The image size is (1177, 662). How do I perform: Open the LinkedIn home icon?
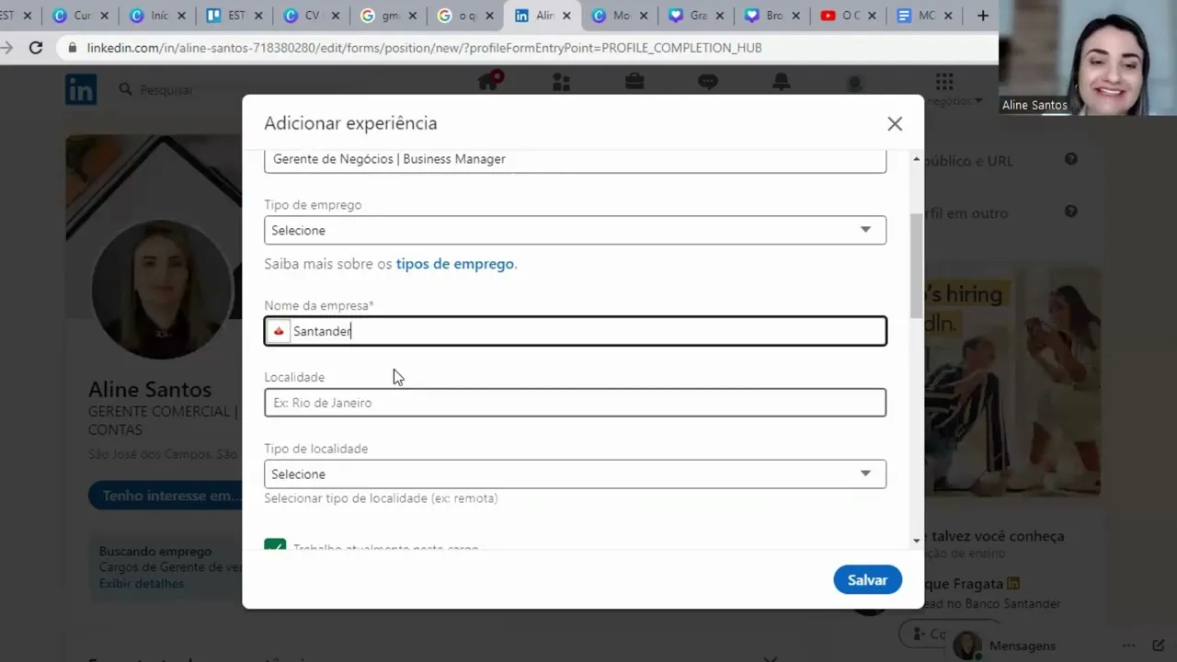[488, 82]
